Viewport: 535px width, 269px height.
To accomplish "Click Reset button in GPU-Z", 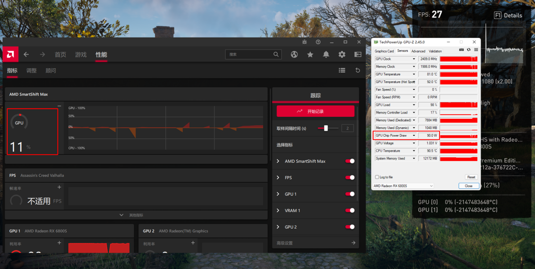I will click(x=471, y=177).
